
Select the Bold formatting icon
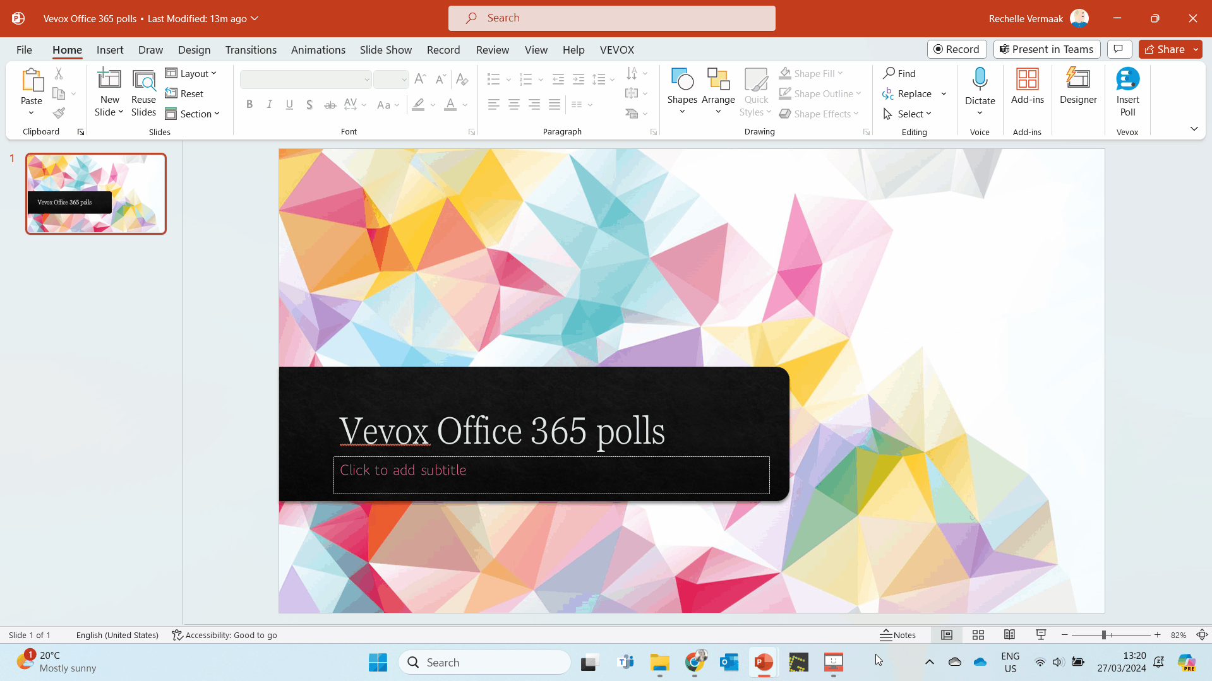click(249, 105)
